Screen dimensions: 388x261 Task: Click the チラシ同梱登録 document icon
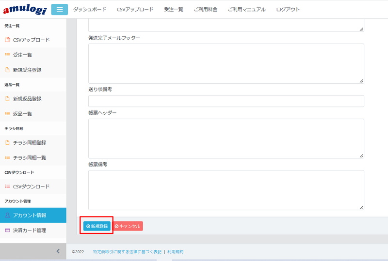point(7,143)
